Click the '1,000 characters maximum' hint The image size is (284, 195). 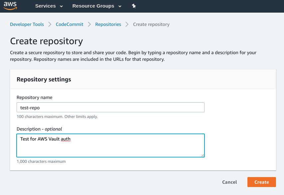coord(41,161)
